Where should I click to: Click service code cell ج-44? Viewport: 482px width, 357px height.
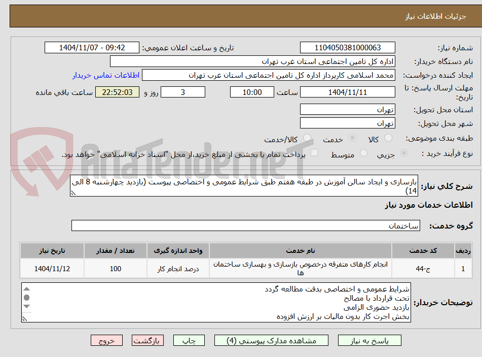(x=423, y=268)
